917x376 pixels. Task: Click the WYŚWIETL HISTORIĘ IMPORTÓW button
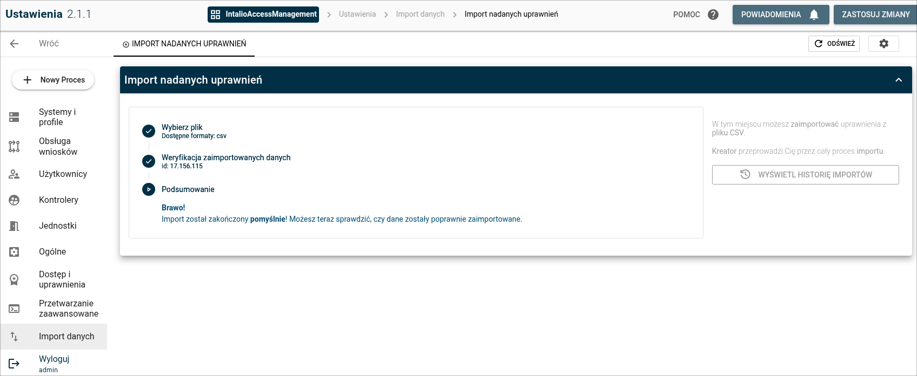805,175
